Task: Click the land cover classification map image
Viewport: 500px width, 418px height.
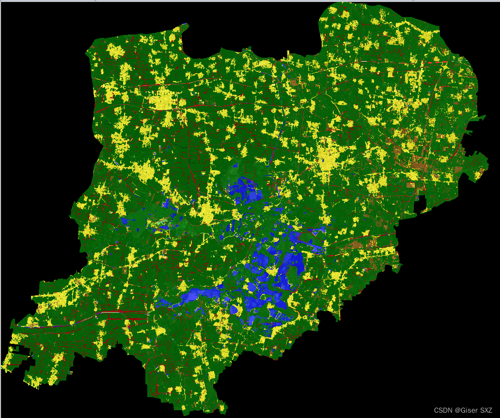Action: (x=250, y=209)
